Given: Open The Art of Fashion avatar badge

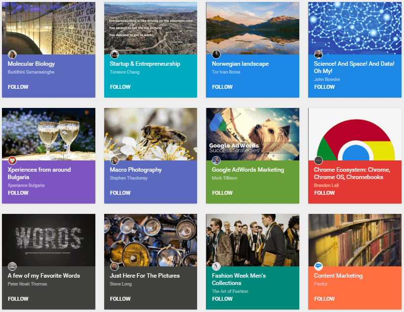Looking at the screenshot, I should click(x=216, y=266).
